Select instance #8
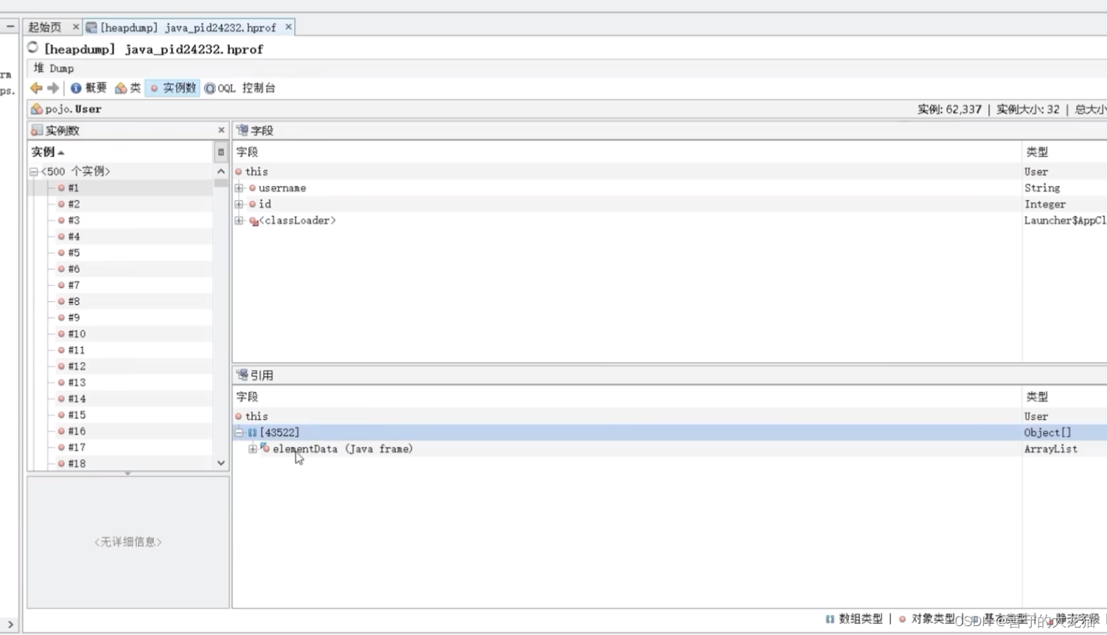Image resolution: width=1107 pixels, height=635 pixels. pos(120,301)
